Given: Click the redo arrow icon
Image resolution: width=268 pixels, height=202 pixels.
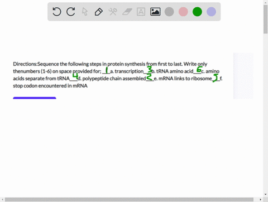Looking at the screenshot, I should click(x=71, y=12).
